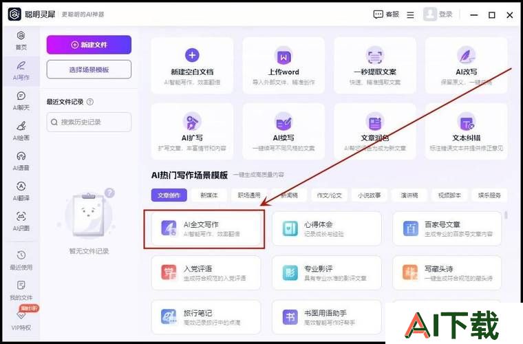Image resolution: width=523 pixels, height=344 pixels.
Task: Click the 专业影评 template icon
Action: click(290, 272)
